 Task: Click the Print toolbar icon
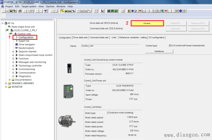[20, 11]
